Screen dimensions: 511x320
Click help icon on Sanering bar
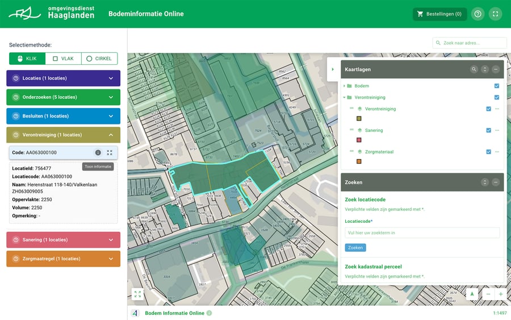coord(16,240)
